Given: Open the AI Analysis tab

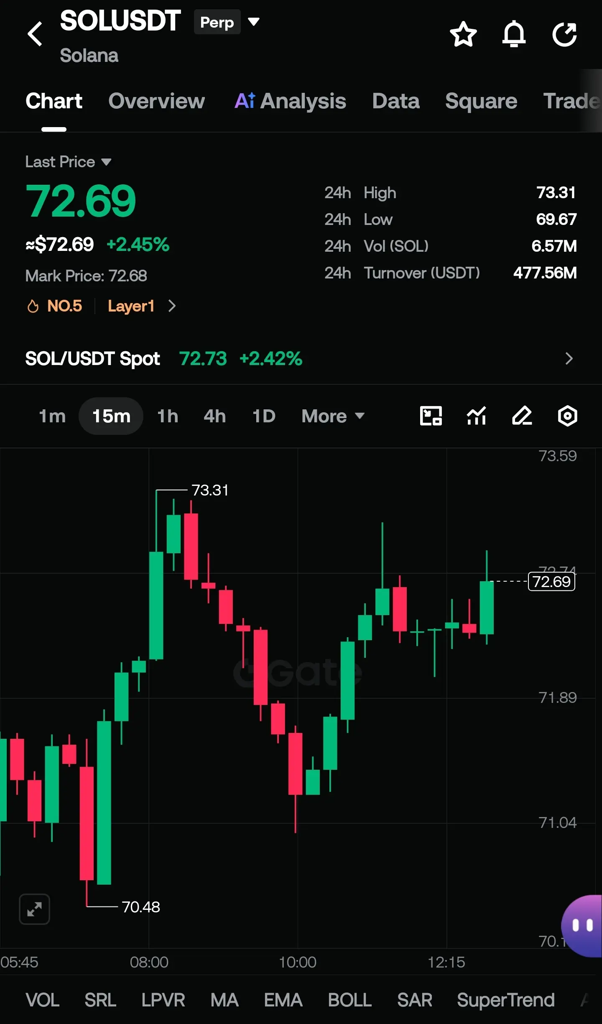Looking at the screenshot, I should (290, 101).
